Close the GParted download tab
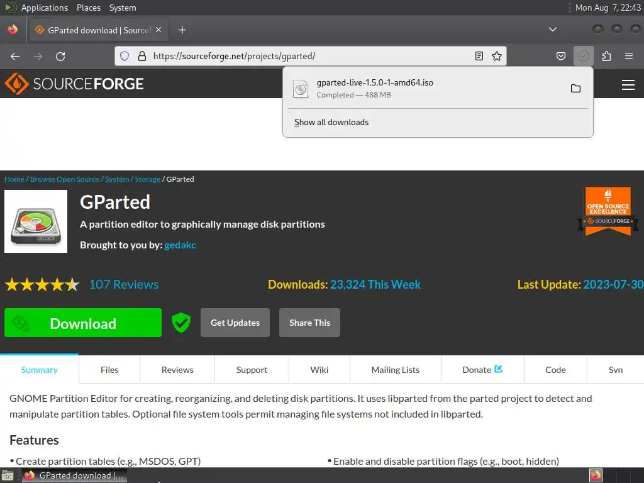This screenshot has width=644, height=483. 158,30
